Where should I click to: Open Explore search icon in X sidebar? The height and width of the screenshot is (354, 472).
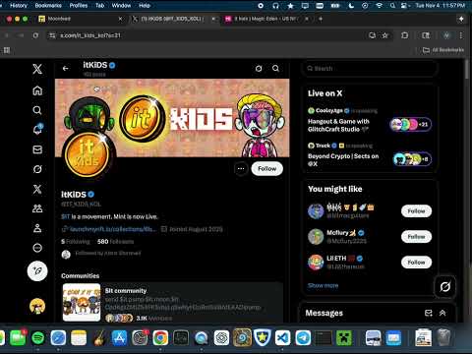point(37,110)
